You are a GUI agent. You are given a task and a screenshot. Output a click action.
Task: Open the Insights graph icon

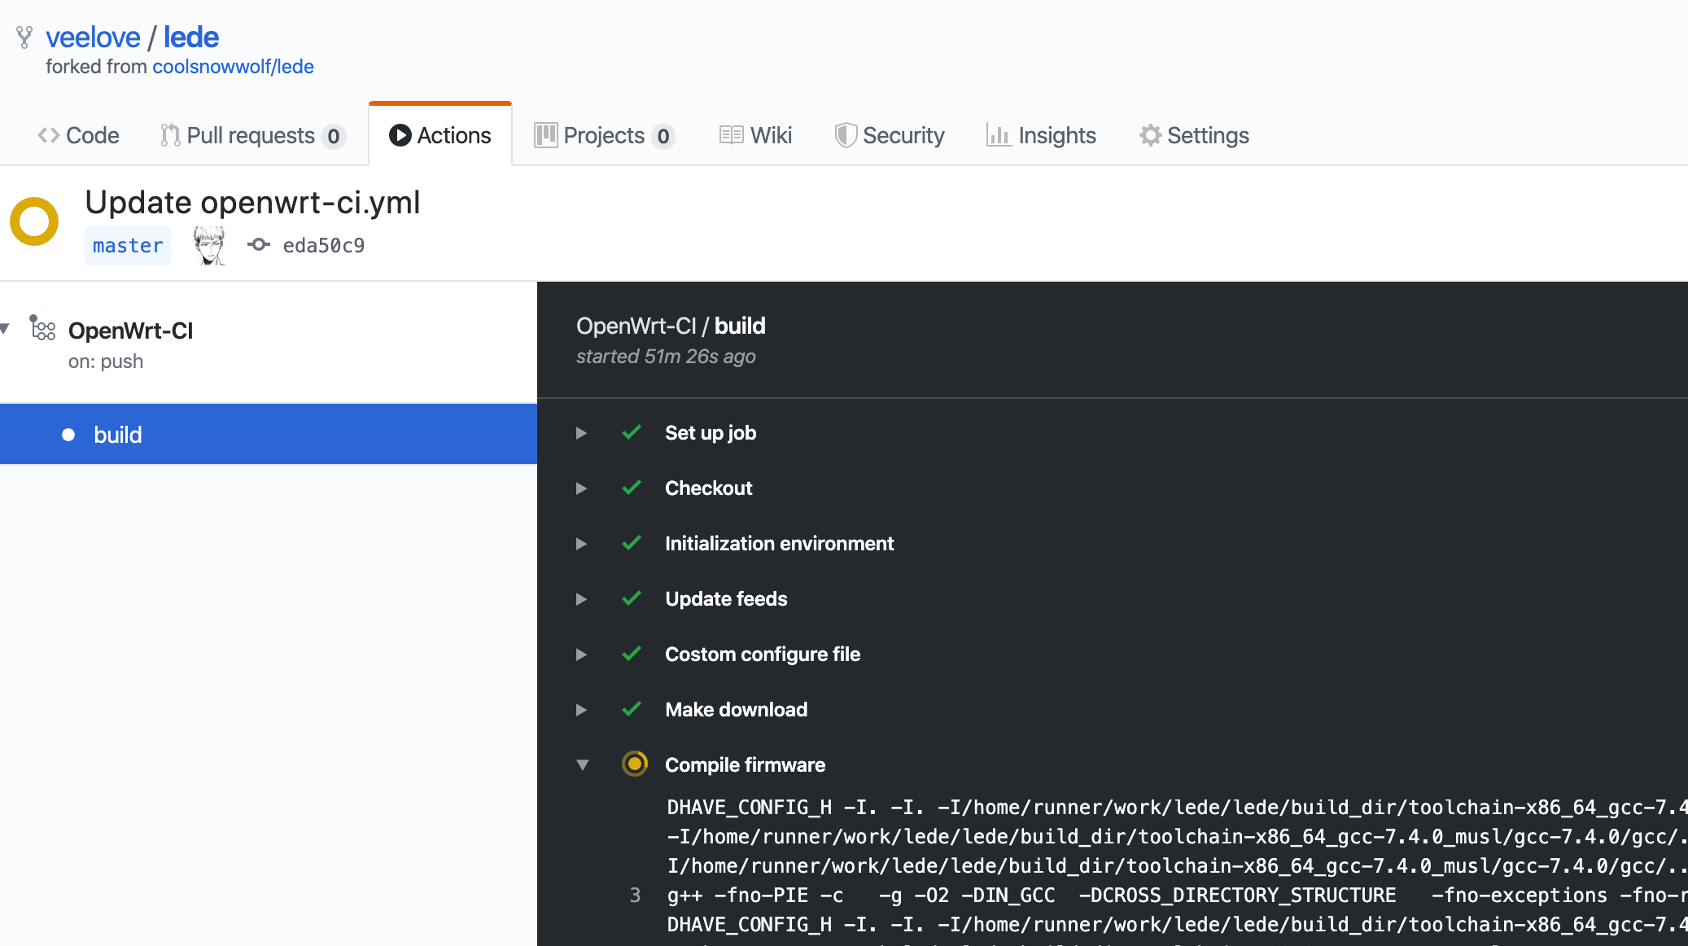999,135
